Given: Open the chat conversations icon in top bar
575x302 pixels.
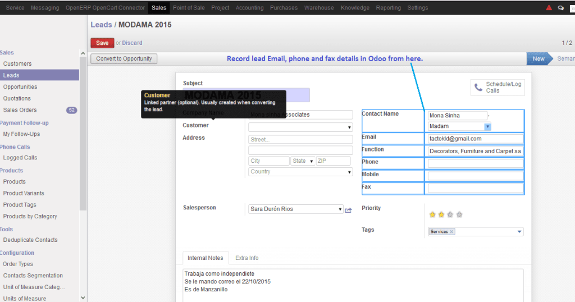Looking at the screenshot, I should [561, 8].
